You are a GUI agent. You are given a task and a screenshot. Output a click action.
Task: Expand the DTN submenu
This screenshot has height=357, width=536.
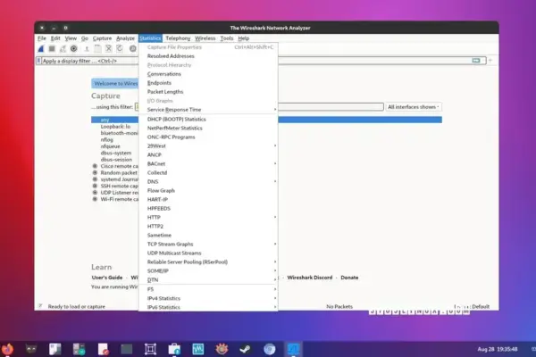point(208,279)
